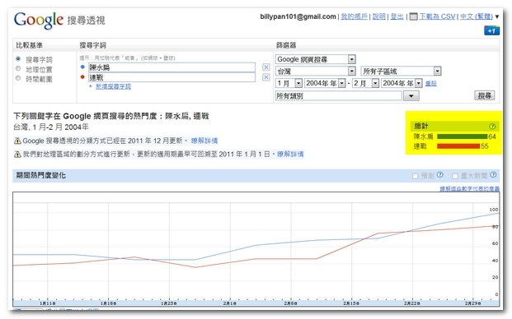Click the Google logo
This screenshot has height=319, width=512.
pyautogui.click(x=39, y=21)
